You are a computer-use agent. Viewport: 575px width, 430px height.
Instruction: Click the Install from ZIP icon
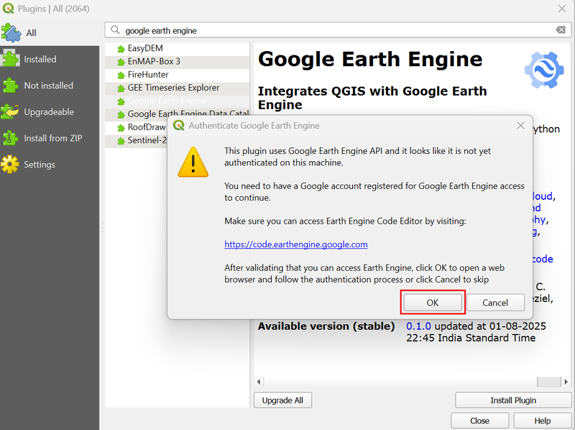click(x=10, y=138)
